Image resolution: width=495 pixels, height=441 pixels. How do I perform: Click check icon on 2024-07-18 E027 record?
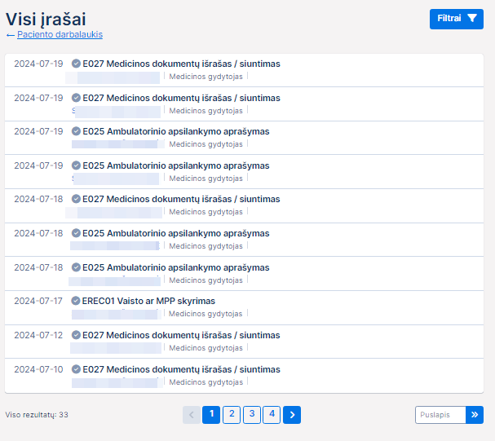[76, 199]
